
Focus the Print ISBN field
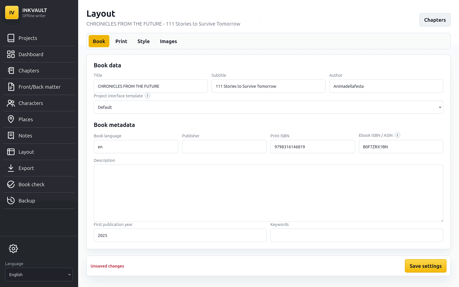[313, 147]
